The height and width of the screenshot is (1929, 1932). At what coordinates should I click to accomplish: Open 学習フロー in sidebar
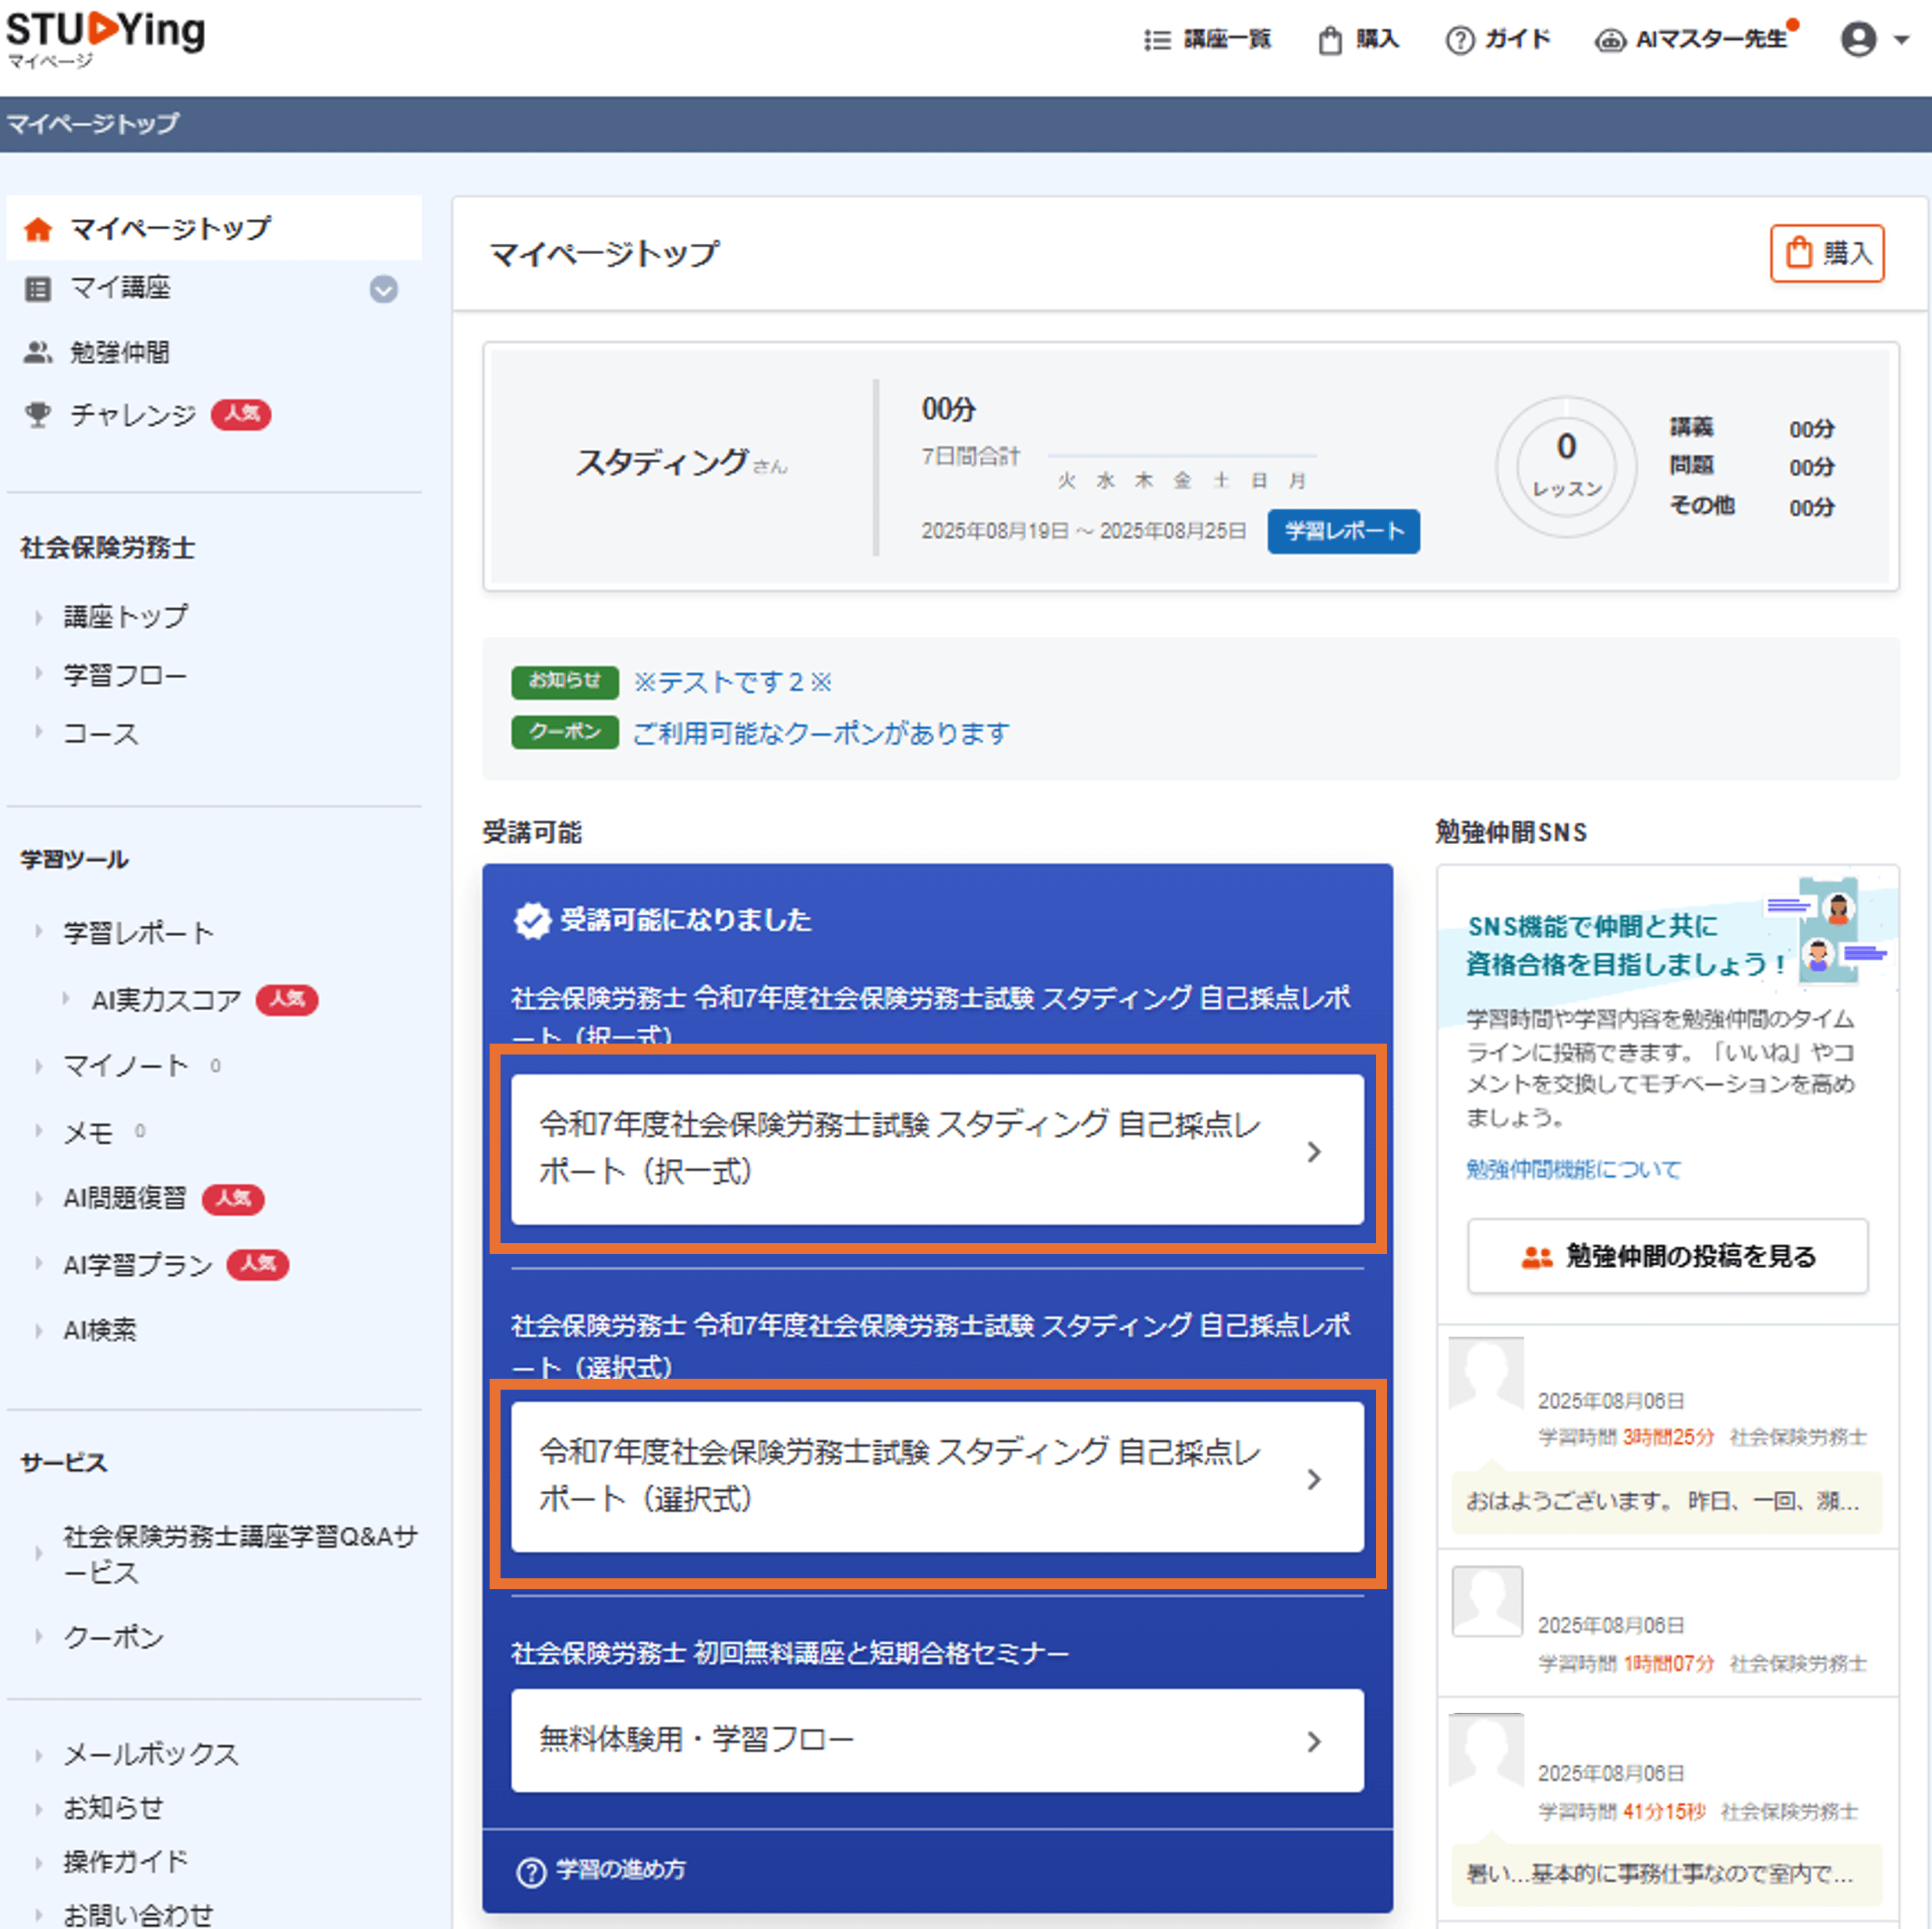[125, 675]
